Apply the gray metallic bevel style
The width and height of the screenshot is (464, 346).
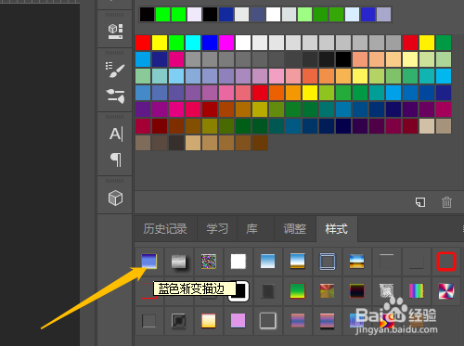[x=179, y=262]
